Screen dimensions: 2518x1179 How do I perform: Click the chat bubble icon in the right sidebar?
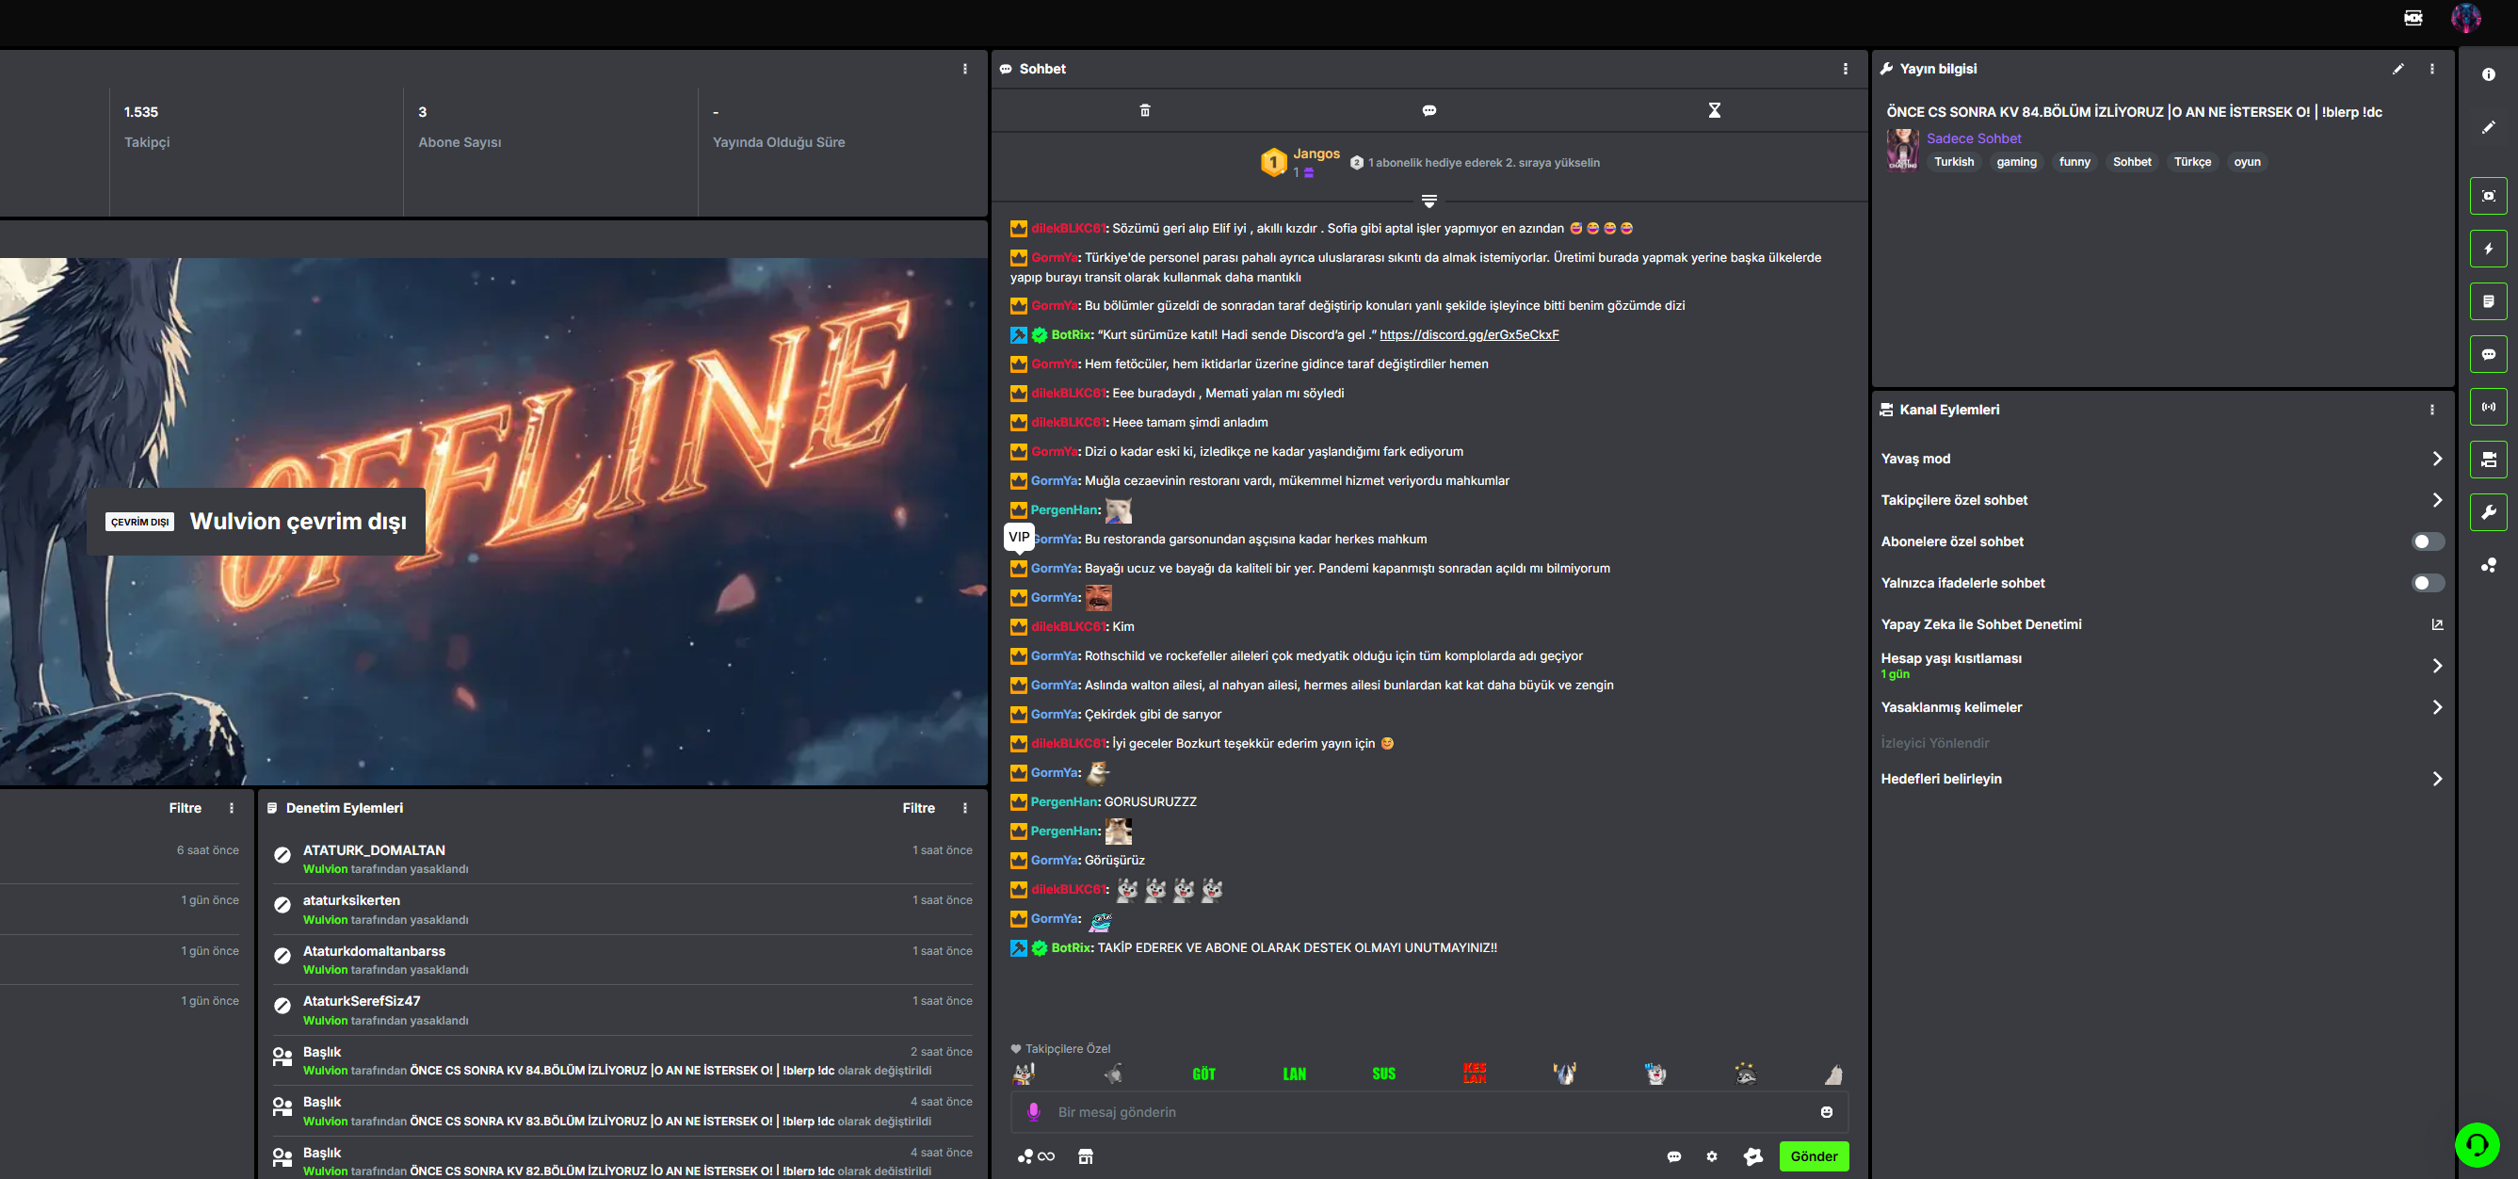click(x=2488, y=354)
